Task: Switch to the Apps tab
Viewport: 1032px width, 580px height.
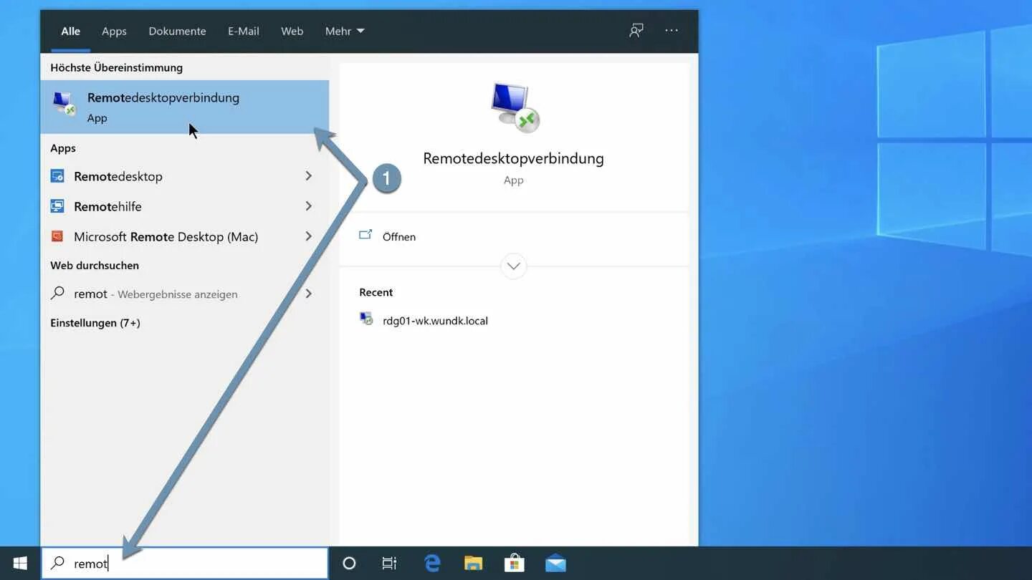Action: click(114, 31)
